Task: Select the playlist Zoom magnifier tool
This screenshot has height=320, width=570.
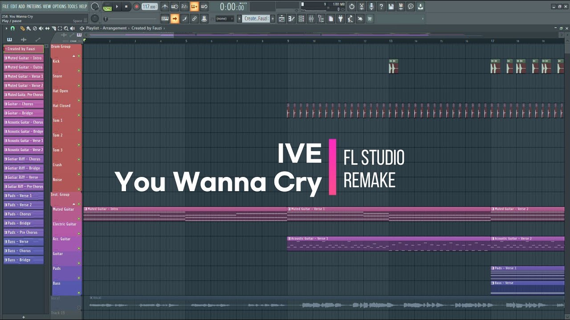Action: (66, 28)
